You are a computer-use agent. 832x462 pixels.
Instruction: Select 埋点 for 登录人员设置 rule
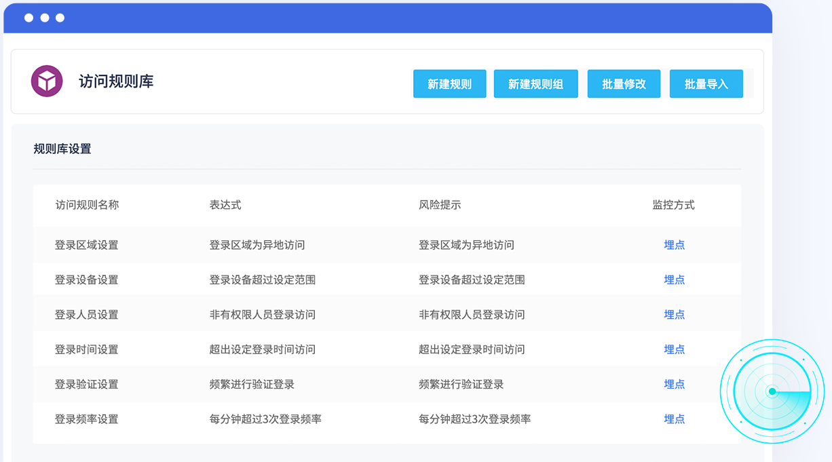[x=674, y=315]
